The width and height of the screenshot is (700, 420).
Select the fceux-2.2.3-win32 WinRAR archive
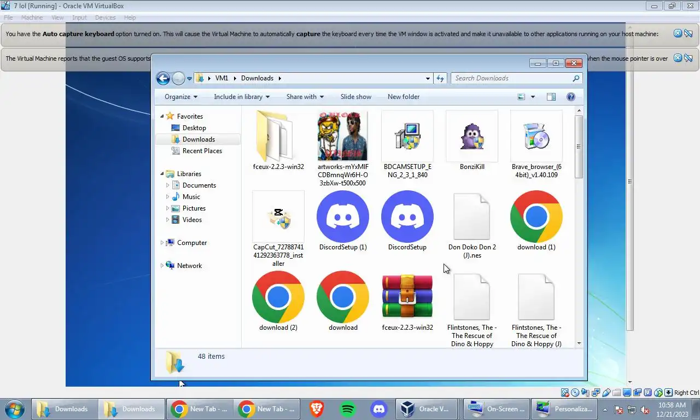[407, 297]
